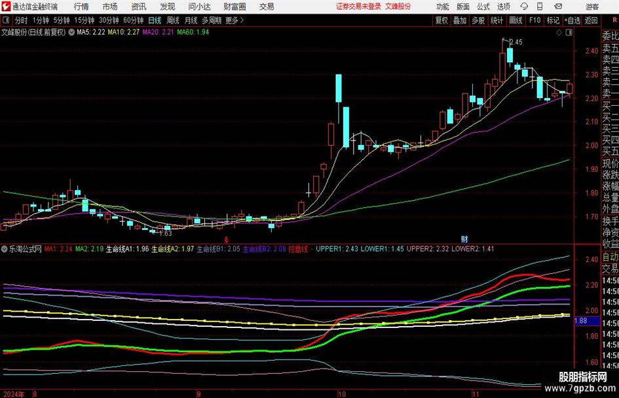The height and width of the screenshot is (398, 619).
Task: Click the 通达信 app logo icon
Action: 5,7
